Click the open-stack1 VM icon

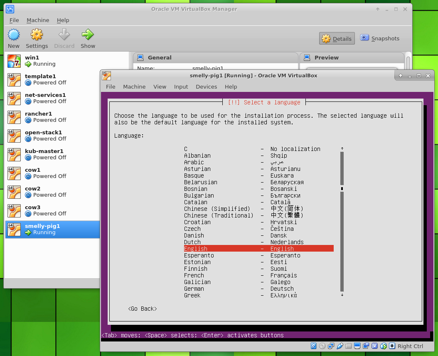tap(14, 136)
